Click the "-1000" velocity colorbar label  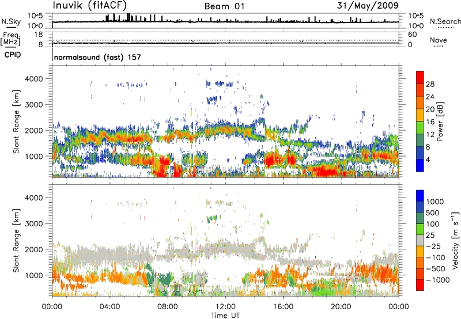(438, 280)
